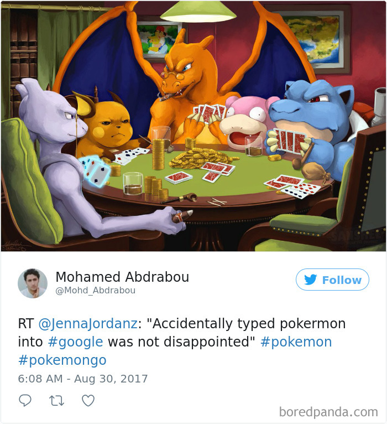387x424 pixels.
Task: Click the @Mohd_Abdrabou handle
Action: (95, 291)
